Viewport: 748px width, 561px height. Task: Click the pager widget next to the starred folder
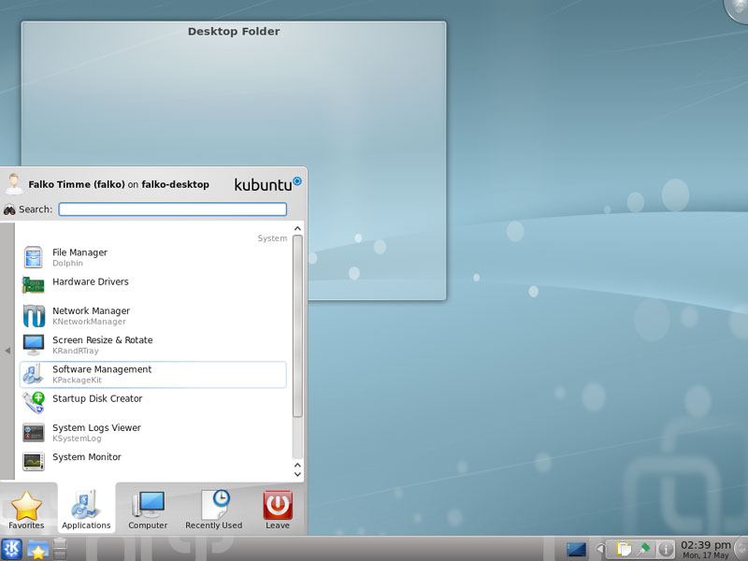point(60,549)
